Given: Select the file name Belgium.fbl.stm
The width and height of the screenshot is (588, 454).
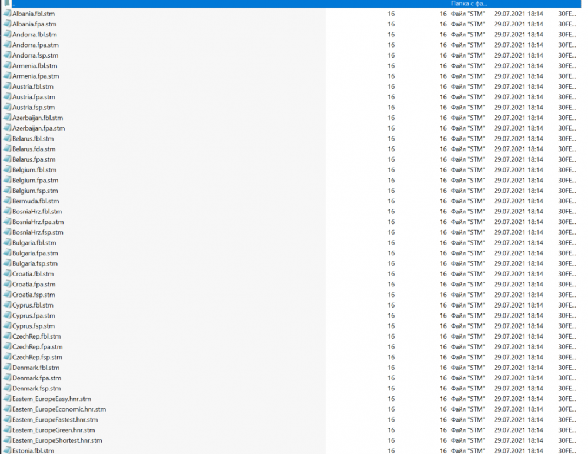Looking at the screenshot, I should pos(35,170).
